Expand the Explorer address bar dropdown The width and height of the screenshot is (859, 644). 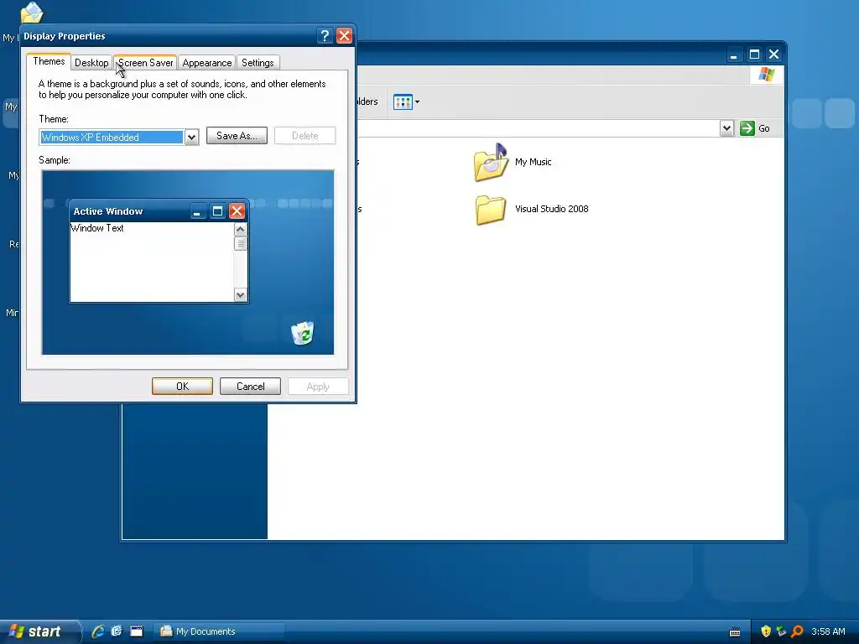pyautogui.click(x=726, y=128)
